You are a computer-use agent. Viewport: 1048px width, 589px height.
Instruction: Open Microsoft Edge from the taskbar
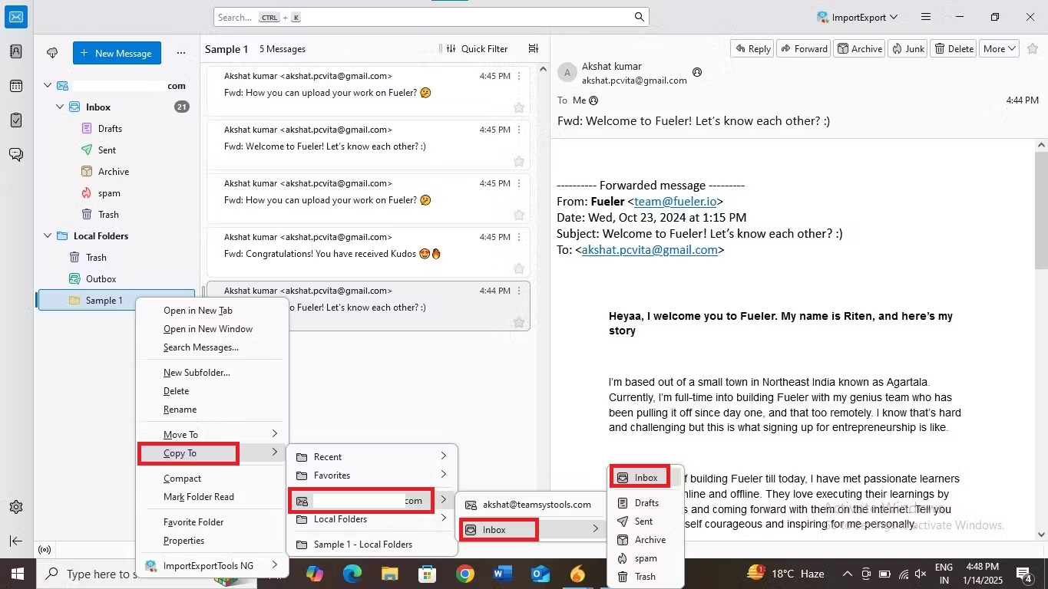[x=352, y=574]
